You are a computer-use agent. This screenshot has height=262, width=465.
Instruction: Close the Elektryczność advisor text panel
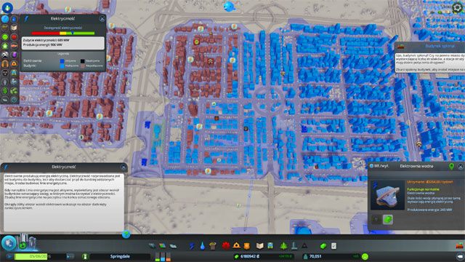(124, 167)
